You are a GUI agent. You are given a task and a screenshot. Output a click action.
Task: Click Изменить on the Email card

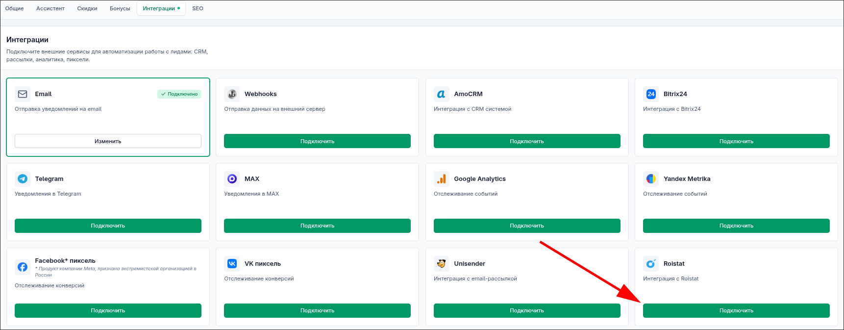108,141
